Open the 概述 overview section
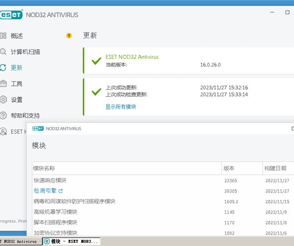This screenshot has width=294, height=246. [17, 36]
